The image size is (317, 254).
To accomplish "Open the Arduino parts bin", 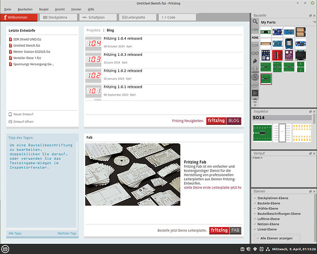I will pos(255,53).
